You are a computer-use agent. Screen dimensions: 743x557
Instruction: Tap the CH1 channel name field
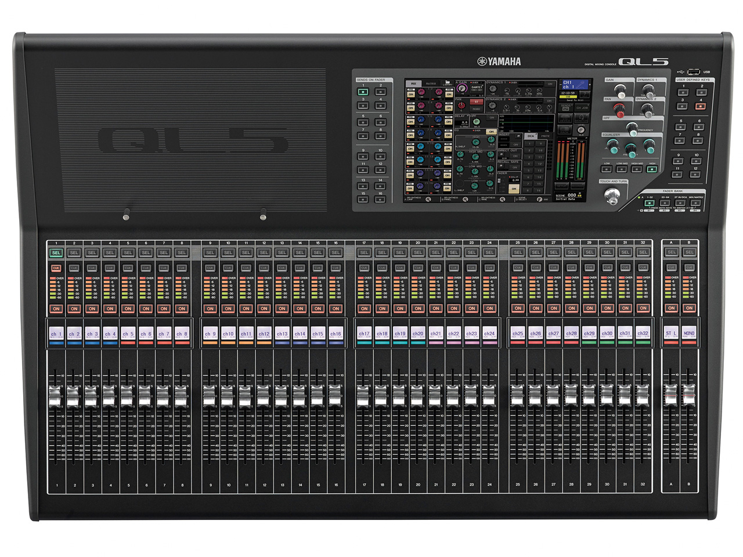[x=575, y=84]
